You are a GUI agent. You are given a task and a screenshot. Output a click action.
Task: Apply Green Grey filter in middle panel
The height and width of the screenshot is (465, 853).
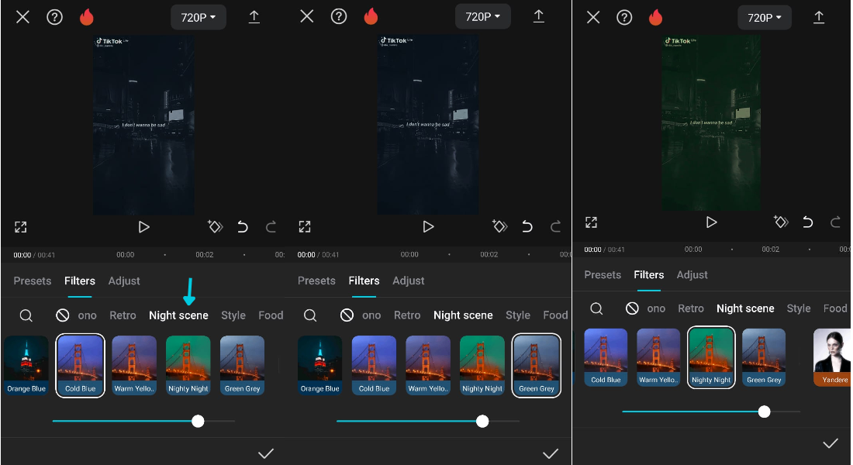click(x=537, y=365)
